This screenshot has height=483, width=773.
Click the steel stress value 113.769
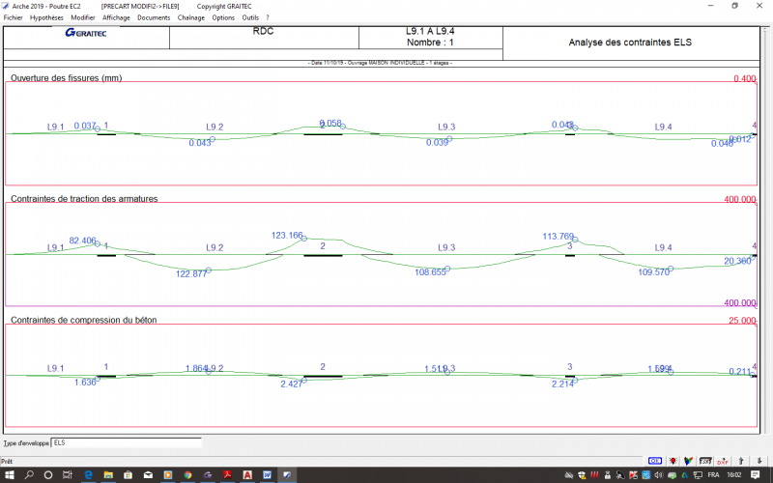558,237
